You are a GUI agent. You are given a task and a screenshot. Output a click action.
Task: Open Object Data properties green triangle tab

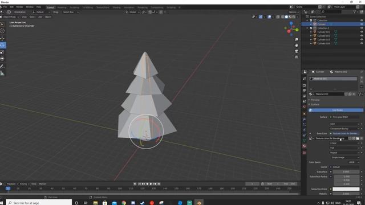point(304,141)
